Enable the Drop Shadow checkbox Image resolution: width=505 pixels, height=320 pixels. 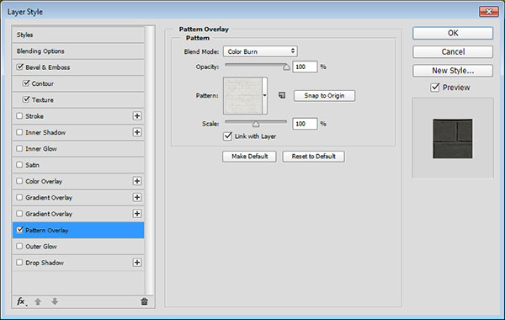click(19, 263)
